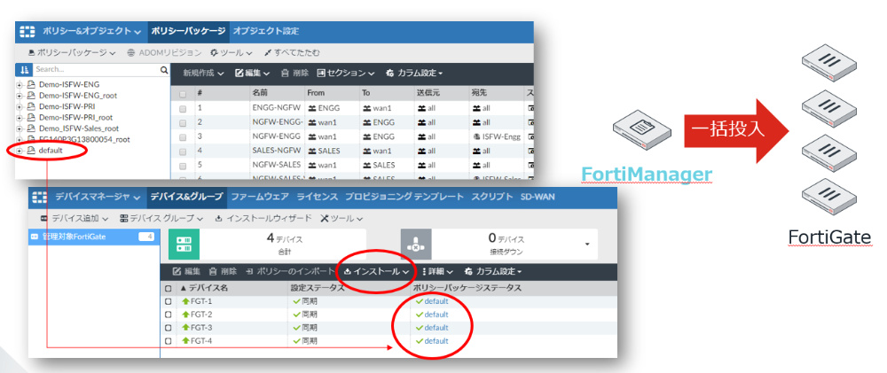
Task: Open the カラム設定 menu in the device toolbar
Action: point(492,272)
